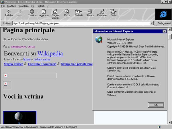Confirm the about dialog with OK
The image size is (172, 129).
pyautogui.click(x=156, y=105)
